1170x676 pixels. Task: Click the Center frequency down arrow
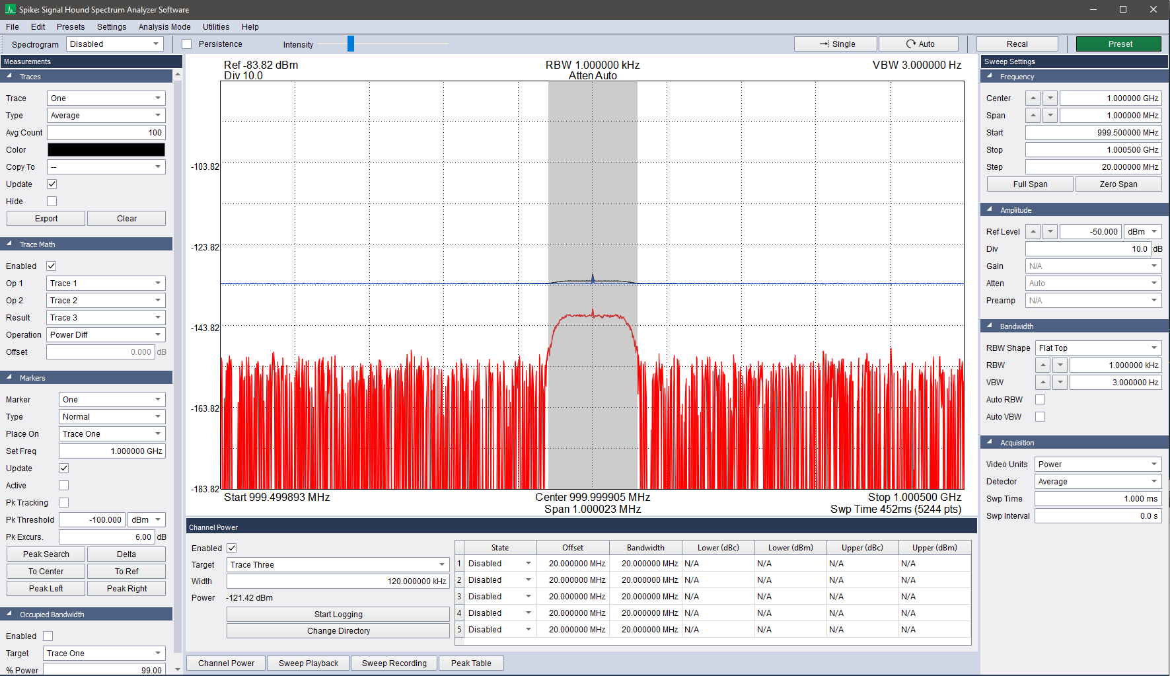[1050, 98]
